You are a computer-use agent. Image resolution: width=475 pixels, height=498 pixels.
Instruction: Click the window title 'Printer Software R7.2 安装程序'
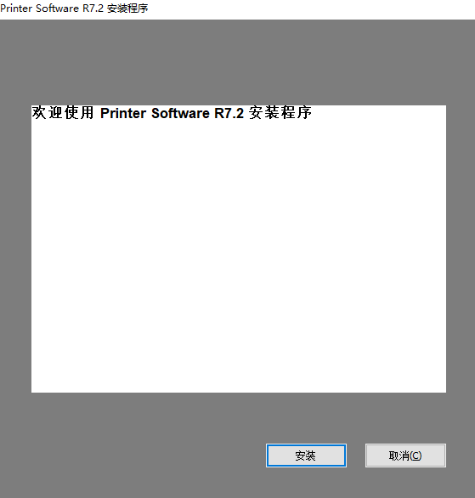[x=74, y=8]
